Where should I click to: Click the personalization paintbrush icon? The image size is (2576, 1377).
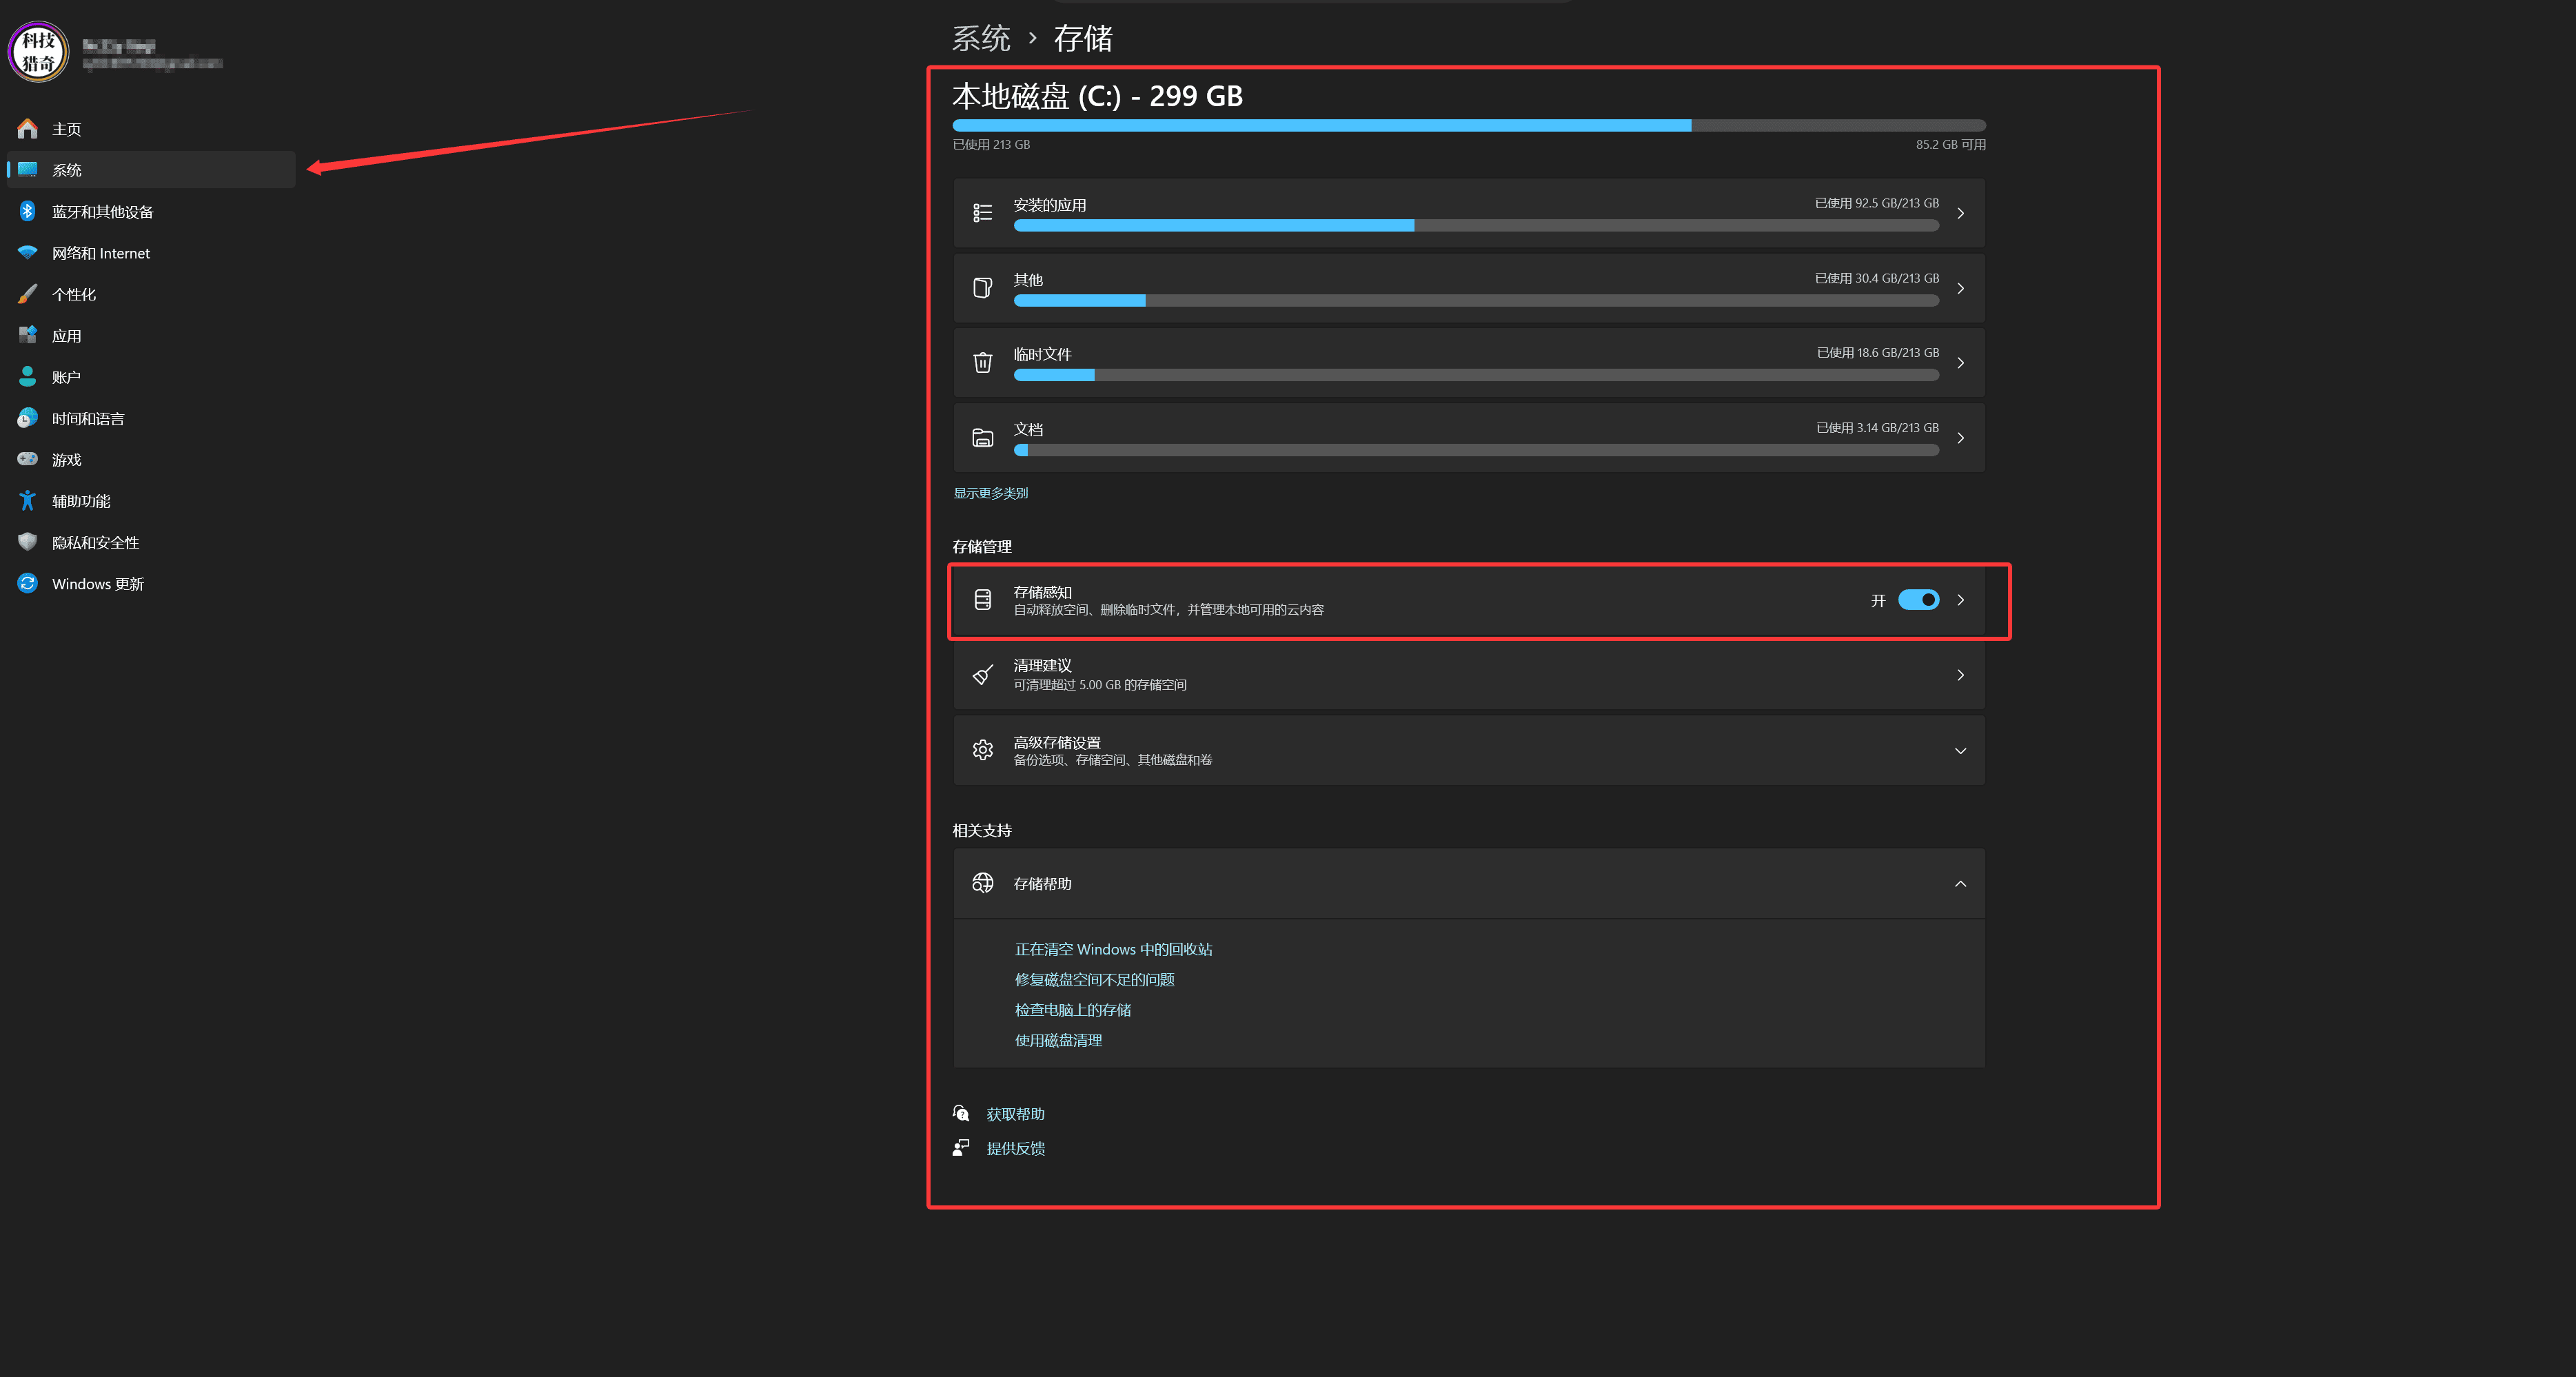[x=28, y=294]
